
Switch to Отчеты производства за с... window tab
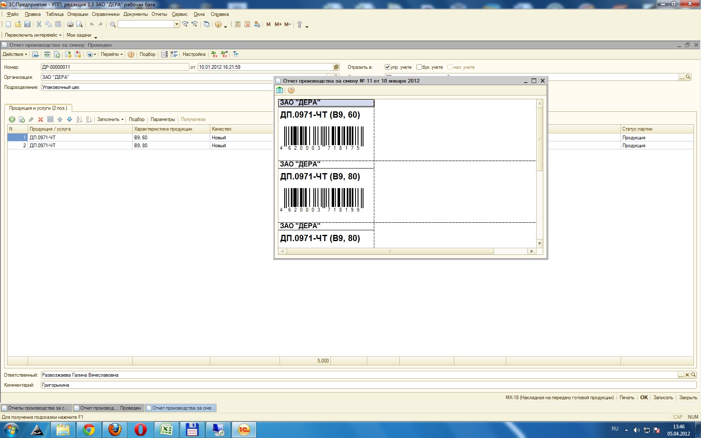tap(36, 408)
